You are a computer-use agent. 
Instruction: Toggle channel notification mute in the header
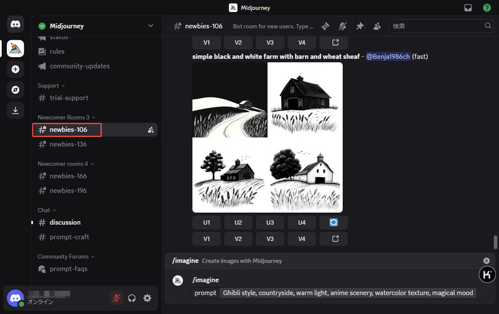click(x=343, y=26)
